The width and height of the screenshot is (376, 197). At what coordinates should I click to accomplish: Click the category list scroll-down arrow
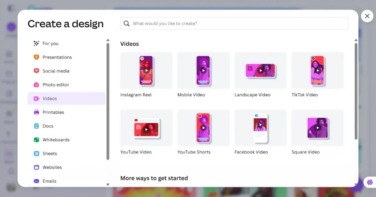click(108, 185)
